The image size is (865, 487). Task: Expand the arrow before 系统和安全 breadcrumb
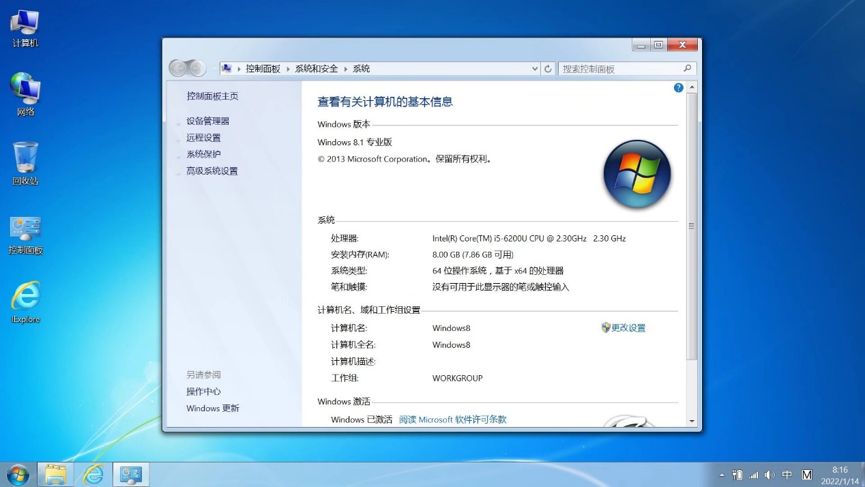coord(289,69)
